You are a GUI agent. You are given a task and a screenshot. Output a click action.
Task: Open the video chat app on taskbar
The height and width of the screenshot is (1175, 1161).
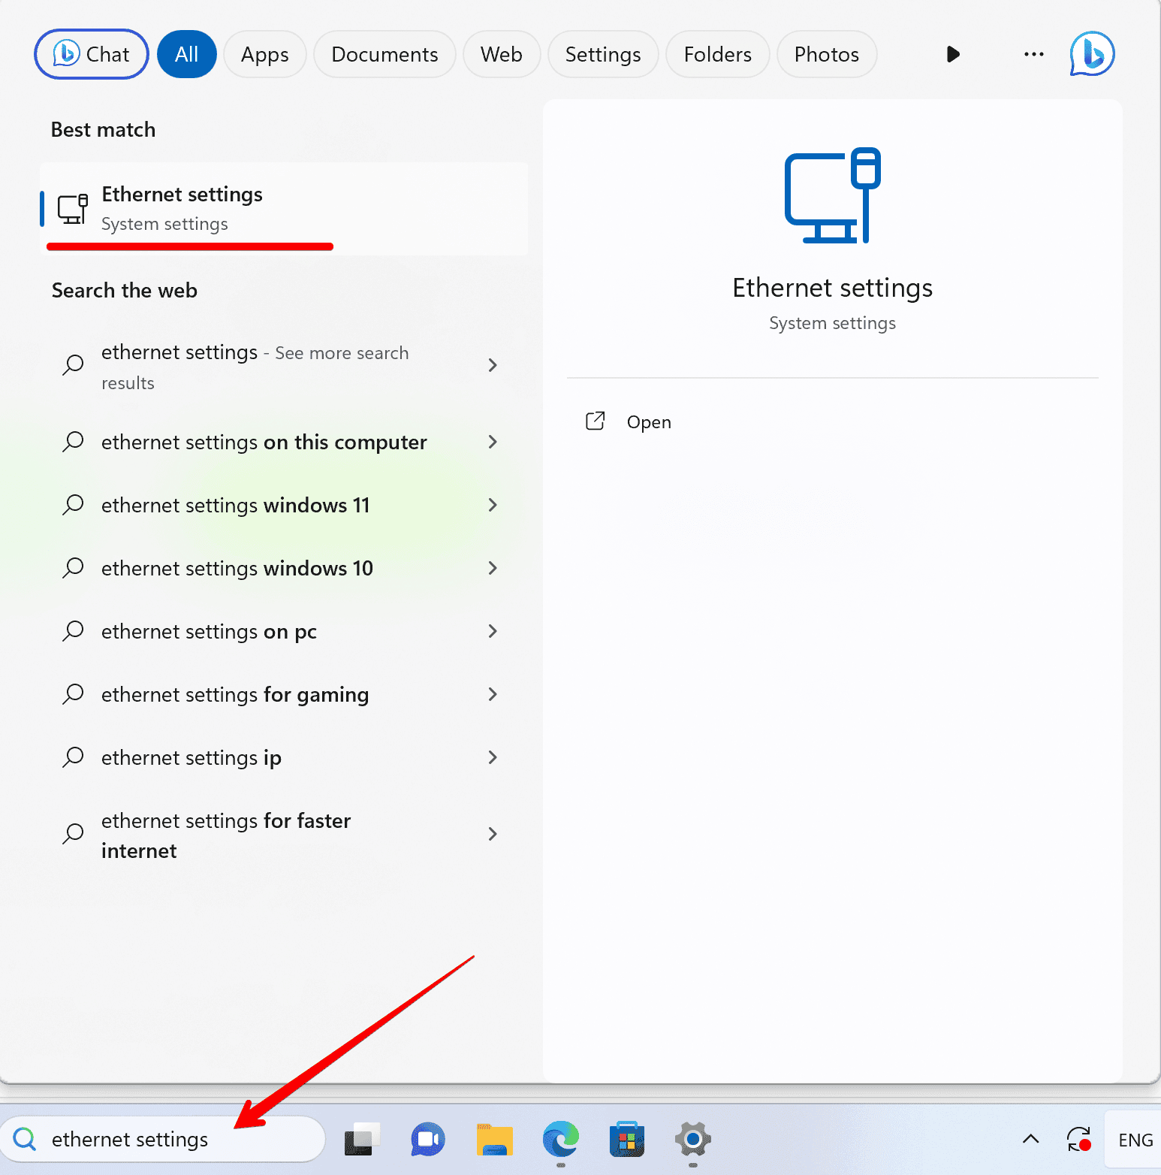tap(428, 1140)
